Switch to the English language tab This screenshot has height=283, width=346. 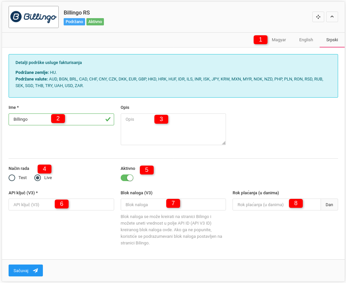tap(306, 40)
